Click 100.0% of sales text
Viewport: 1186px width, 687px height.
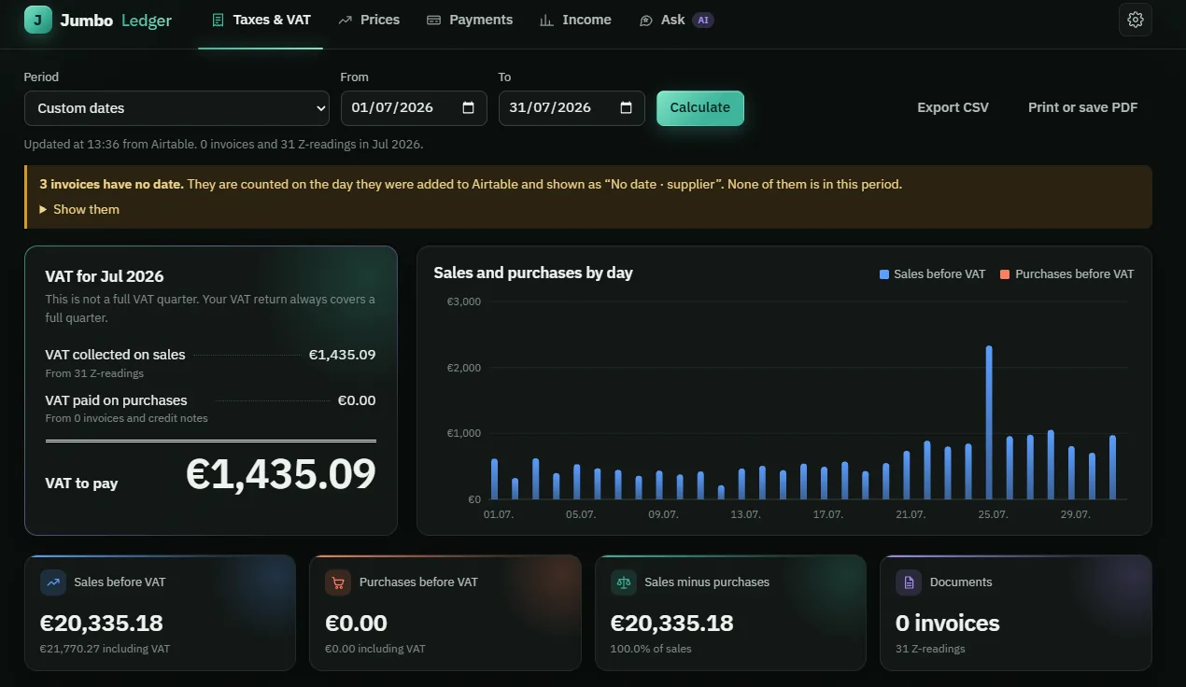coord(651,649)
